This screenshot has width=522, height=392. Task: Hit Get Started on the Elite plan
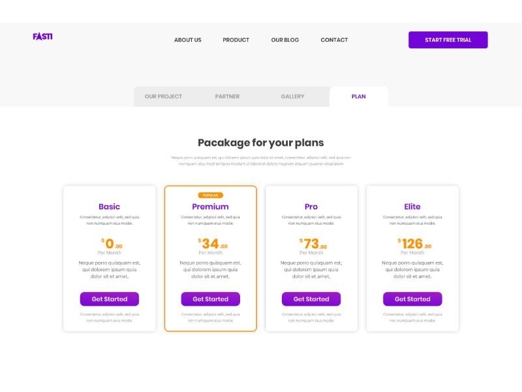pyautogui.click(x=412, y=299)
